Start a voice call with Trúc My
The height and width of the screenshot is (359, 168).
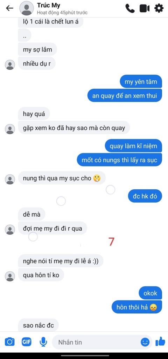(x=130, y=8)
